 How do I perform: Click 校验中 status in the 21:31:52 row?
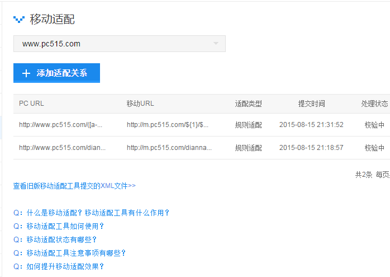[374, 125]
